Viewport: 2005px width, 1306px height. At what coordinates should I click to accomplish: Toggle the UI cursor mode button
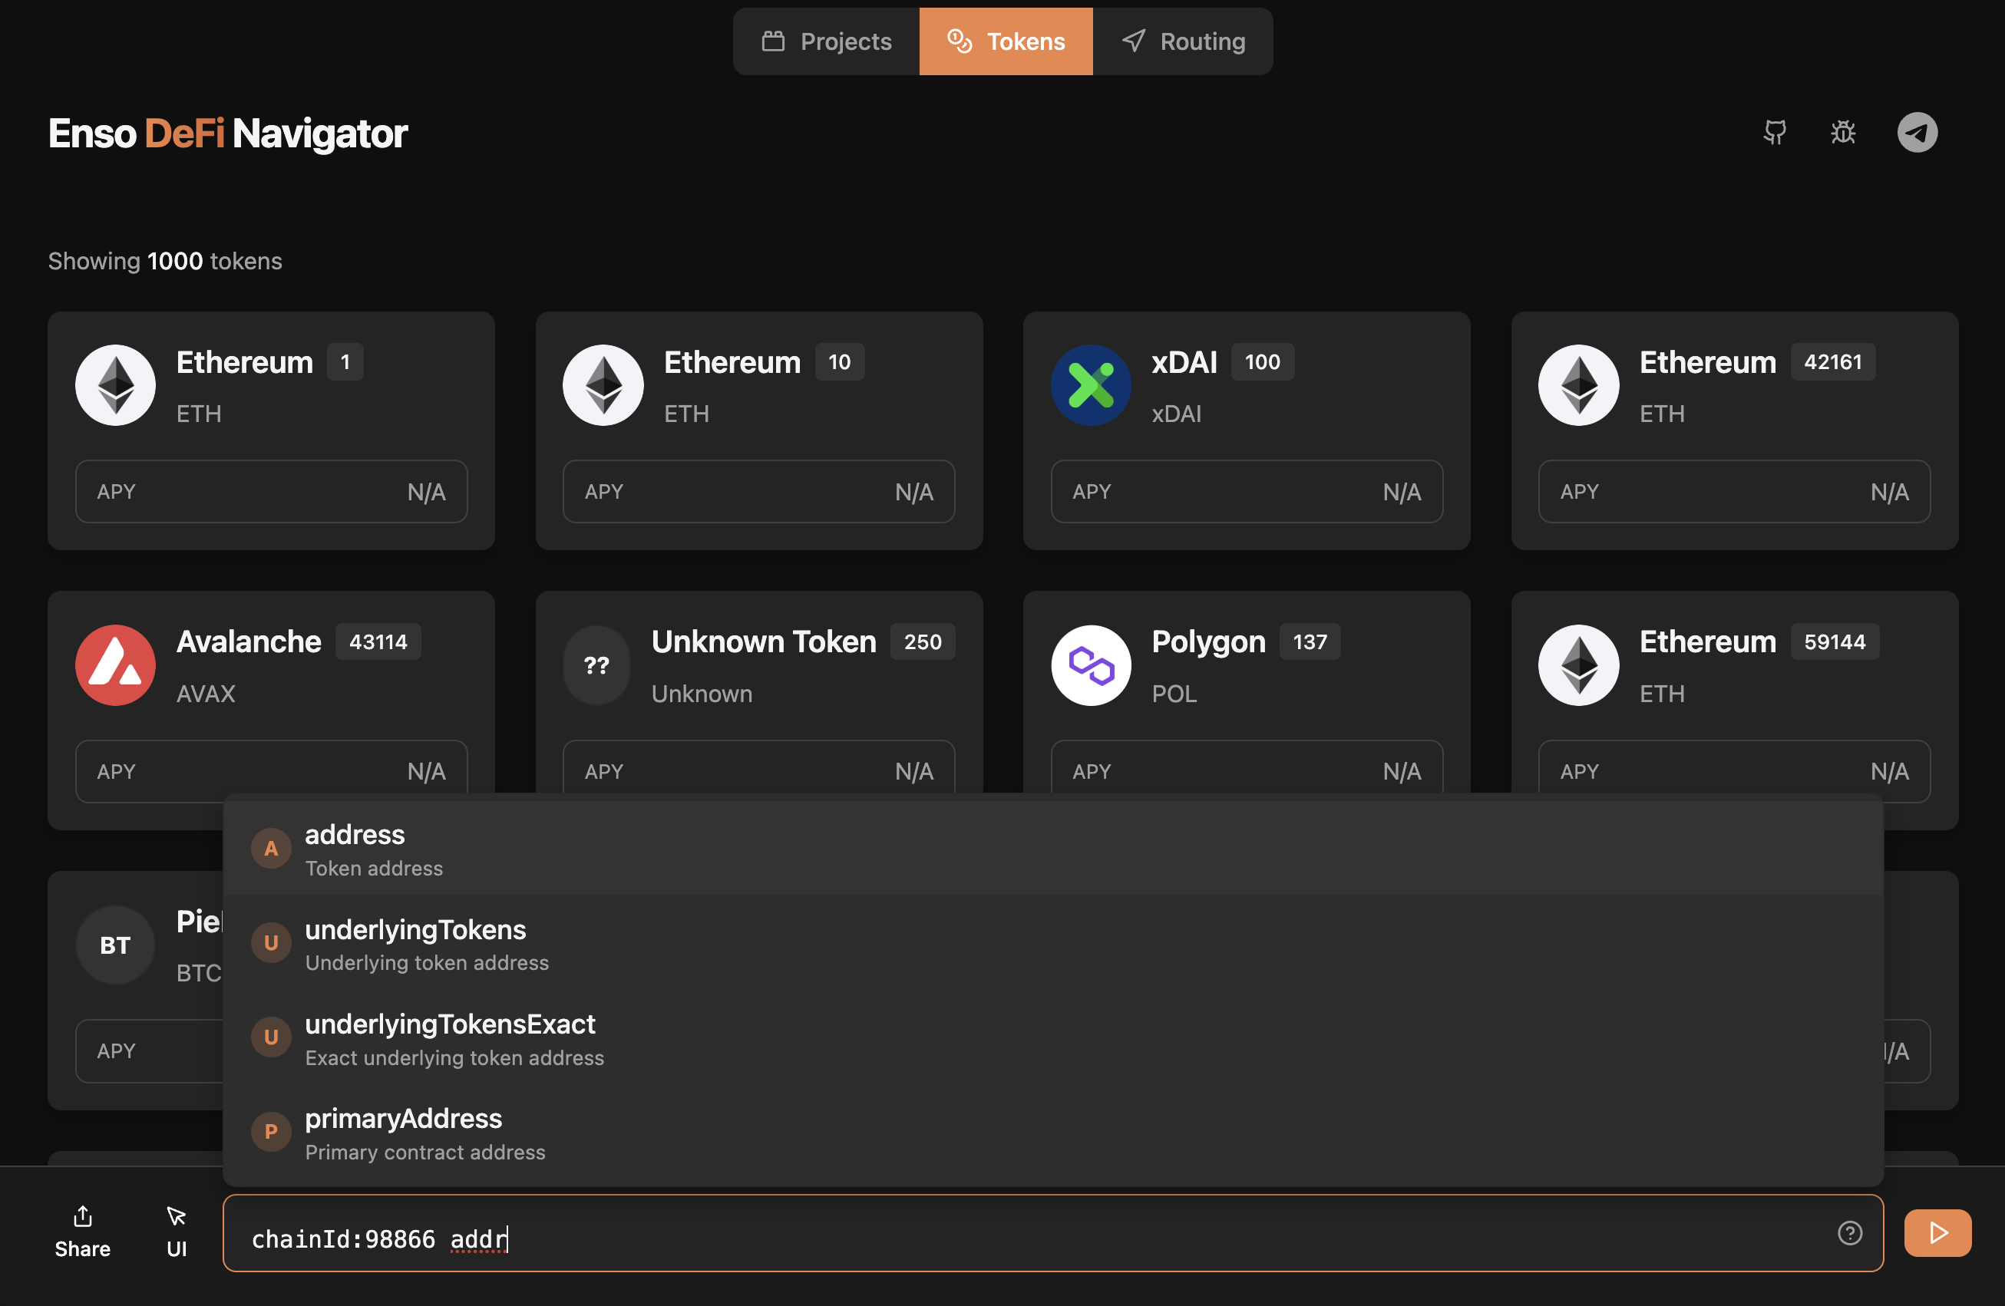coord(176,1231)
